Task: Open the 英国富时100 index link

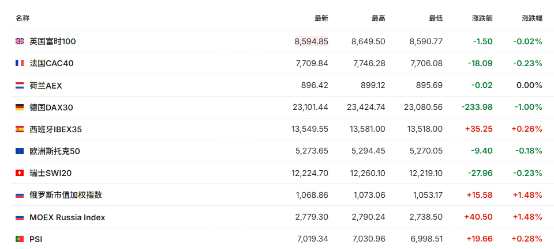Action: tap(53, 41)
